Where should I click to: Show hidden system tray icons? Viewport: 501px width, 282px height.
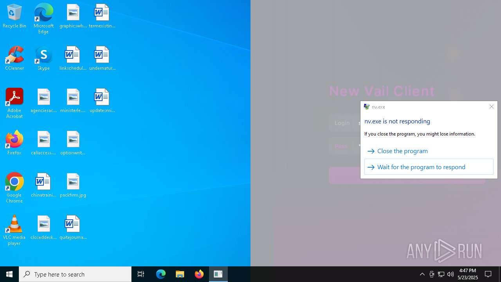[x=422, y=274]
